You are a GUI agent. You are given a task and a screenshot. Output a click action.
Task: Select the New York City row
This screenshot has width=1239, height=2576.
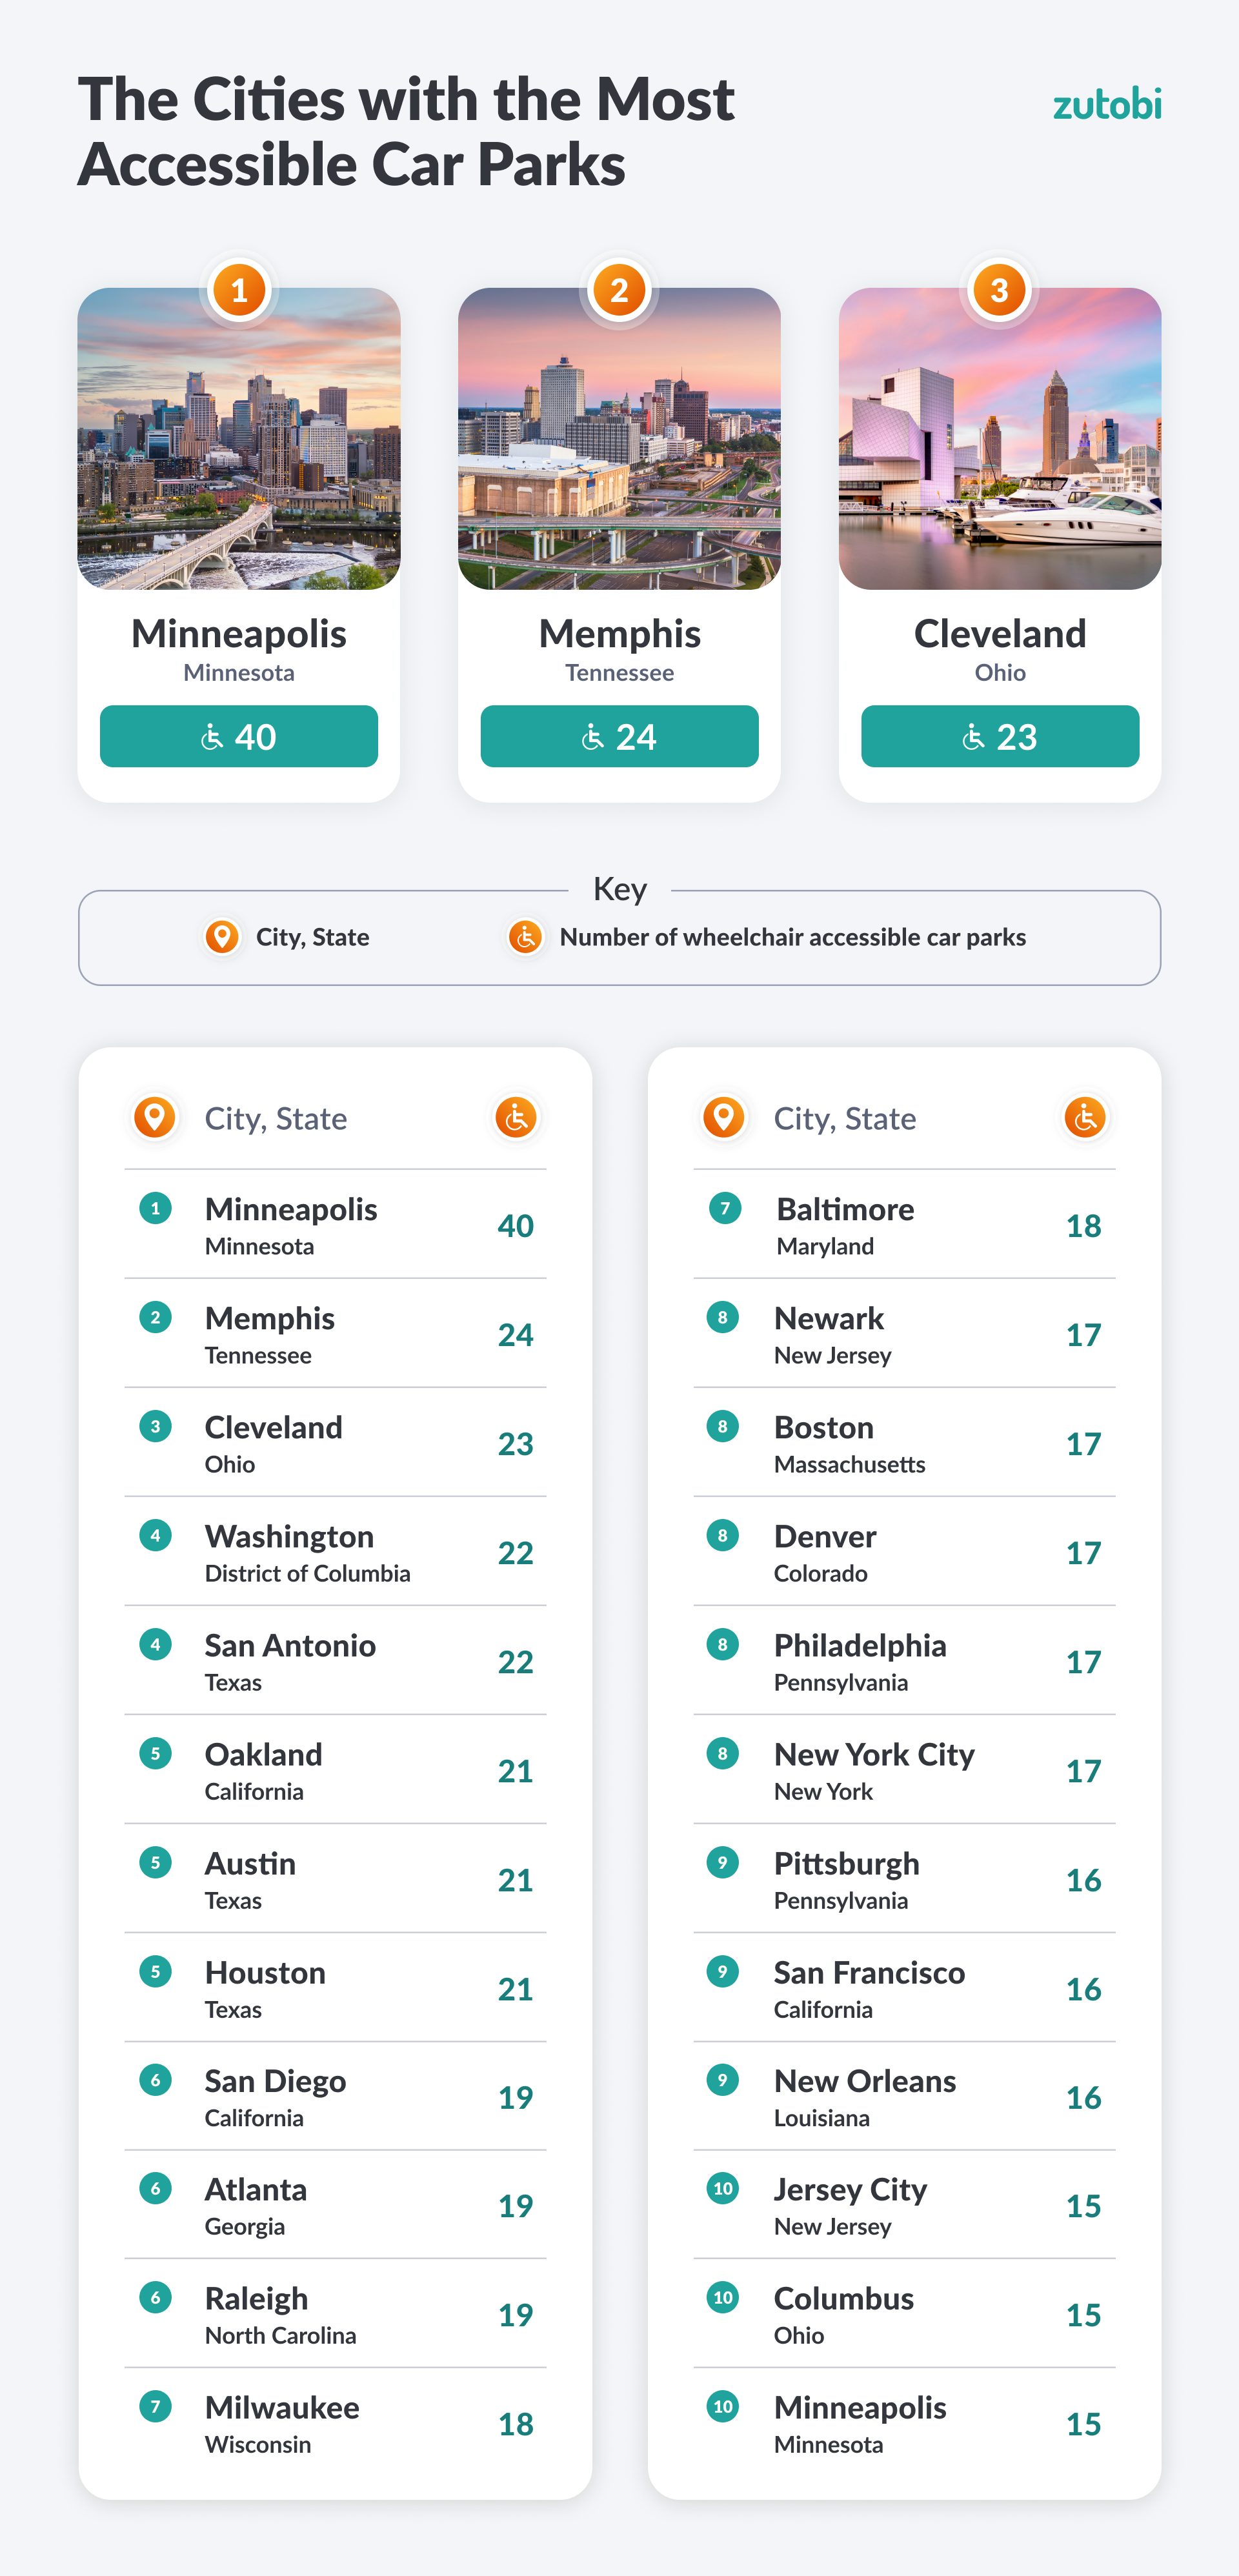pos(904,1770)
